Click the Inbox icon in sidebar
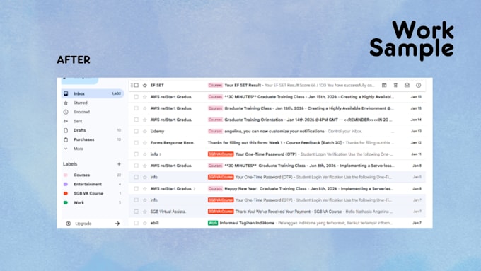The height and width of the screenshot is (271, 481). tap(66, 93)
